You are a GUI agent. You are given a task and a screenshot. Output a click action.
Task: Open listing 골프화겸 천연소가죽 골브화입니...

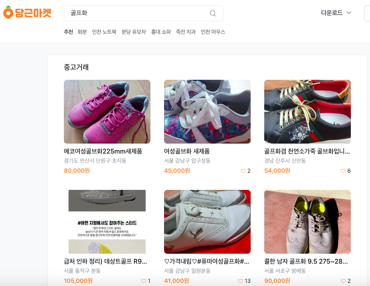point(307,151)
